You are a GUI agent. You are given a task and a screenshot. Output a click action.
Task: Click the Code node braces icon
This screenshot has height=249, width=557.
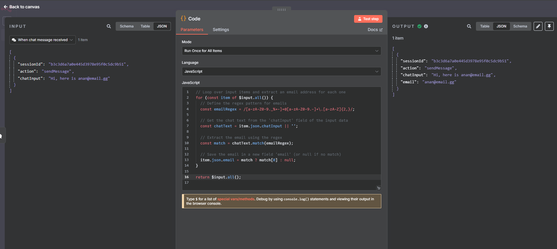183,18
